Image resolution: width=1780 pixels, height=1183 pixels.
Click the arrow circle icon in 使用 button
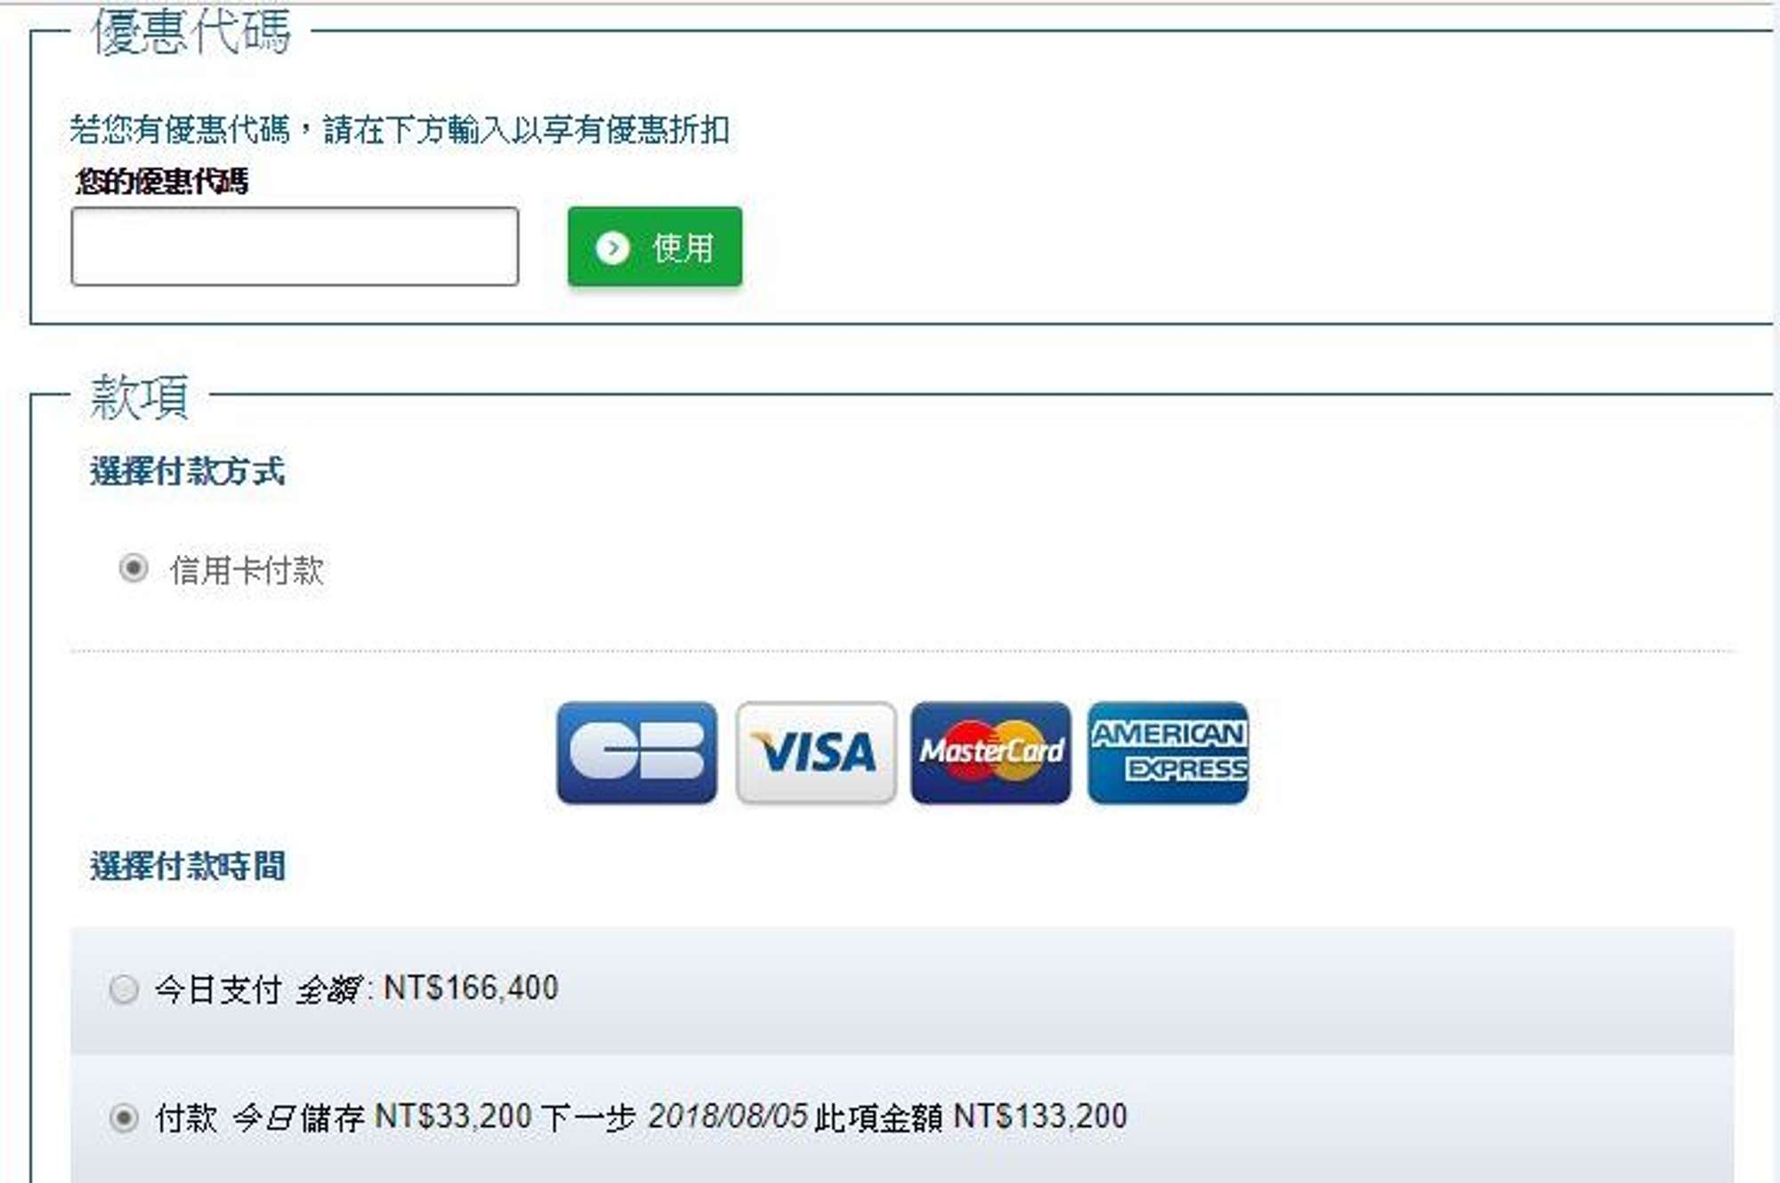(x=612, y=248)
